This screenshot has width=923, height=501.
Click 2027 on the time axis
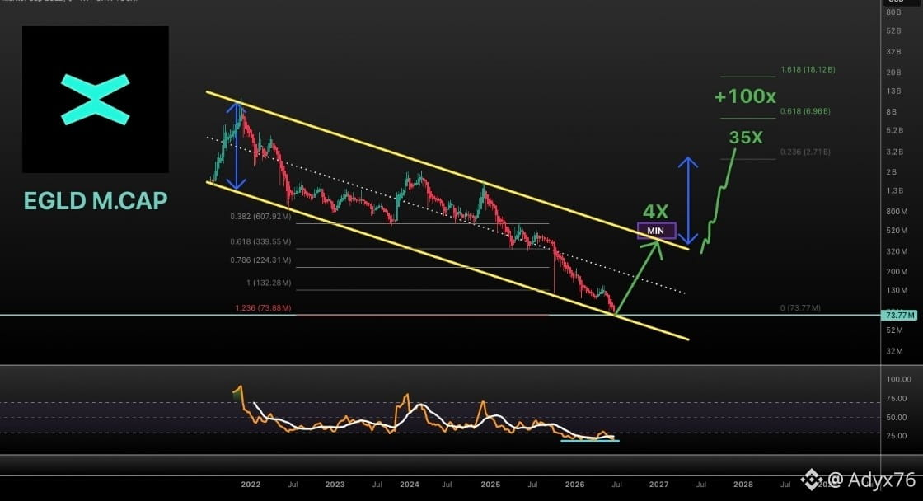[x=658, y=484]
